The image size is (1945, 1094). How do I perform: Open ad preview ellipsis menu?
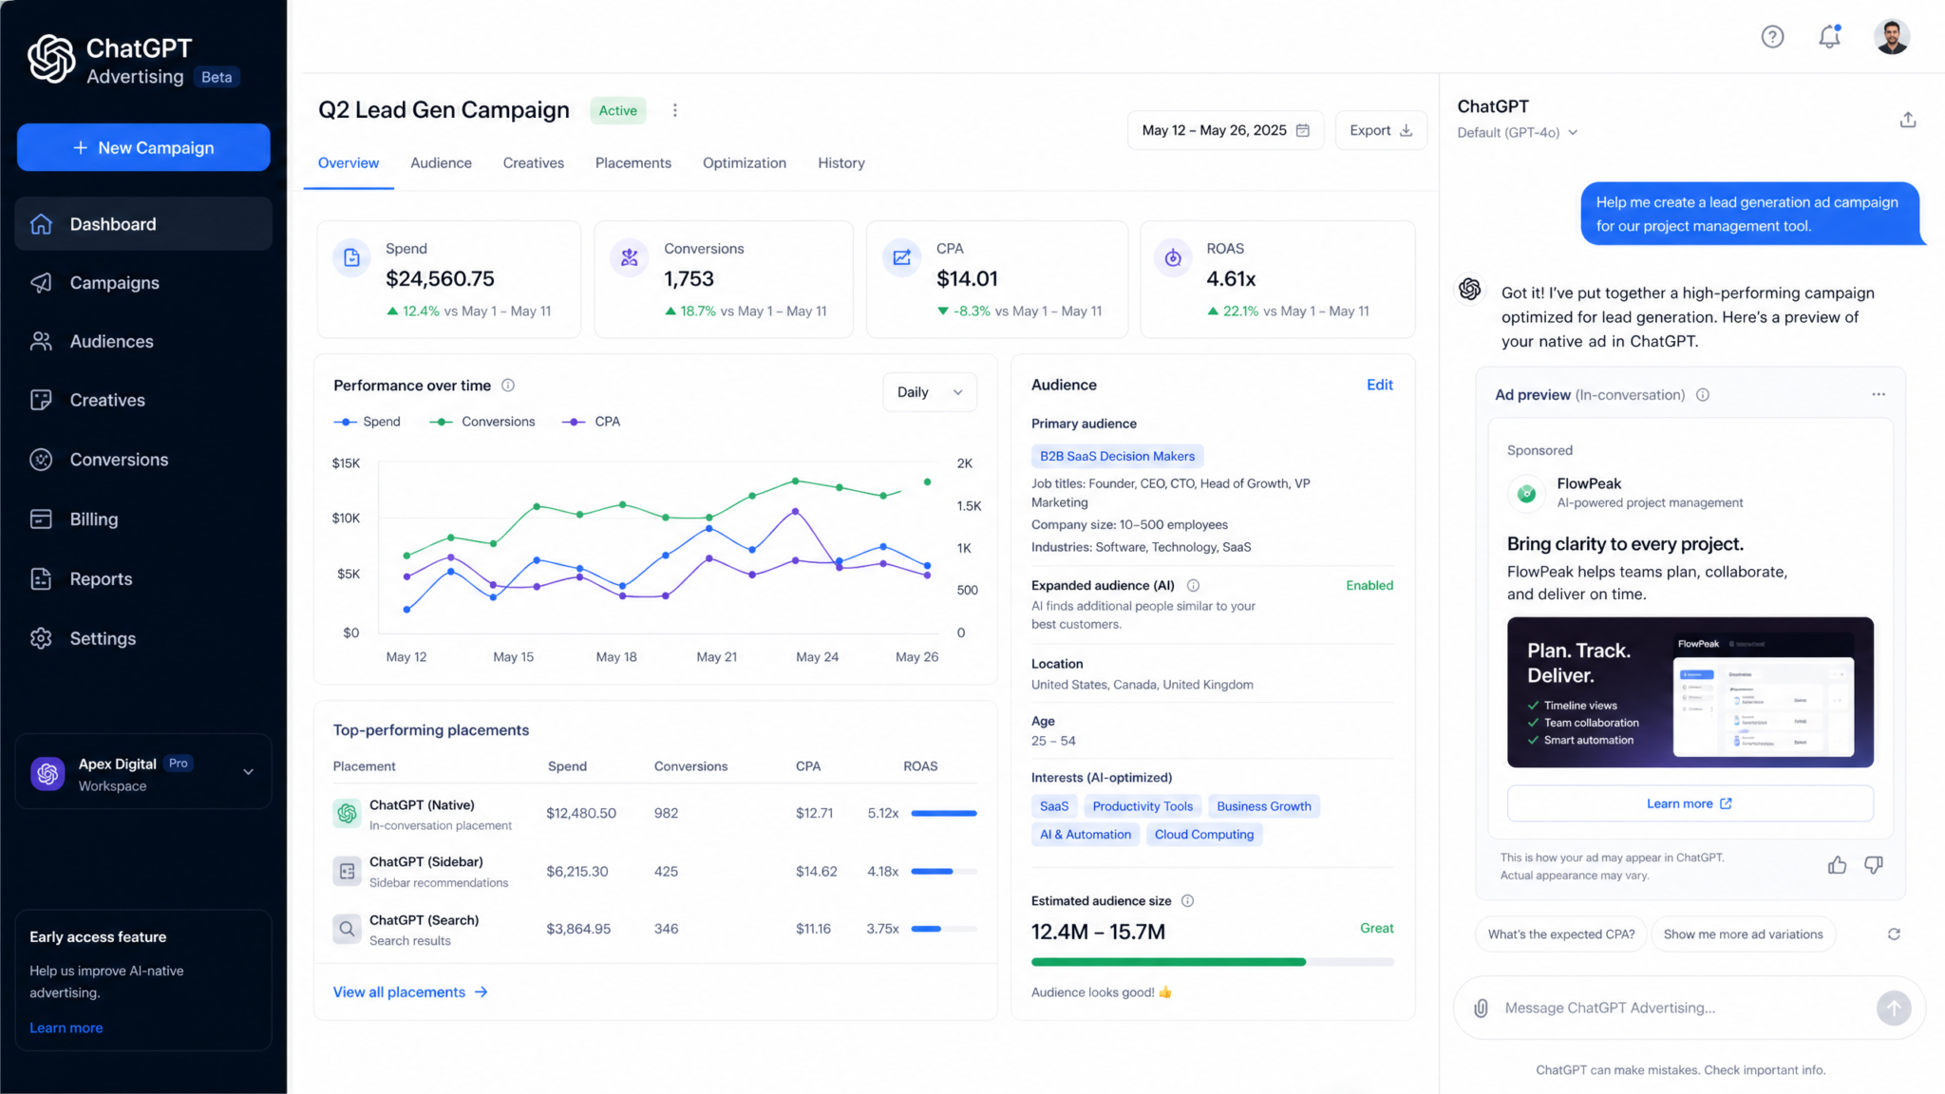click(x=1878, y=394)
